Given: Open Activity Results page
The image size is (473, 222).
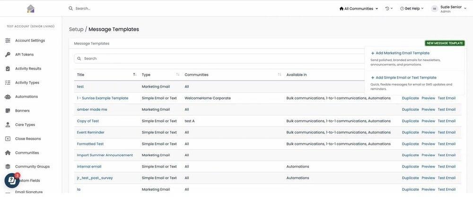Looking at the screenshot, I should click(28, 69).
